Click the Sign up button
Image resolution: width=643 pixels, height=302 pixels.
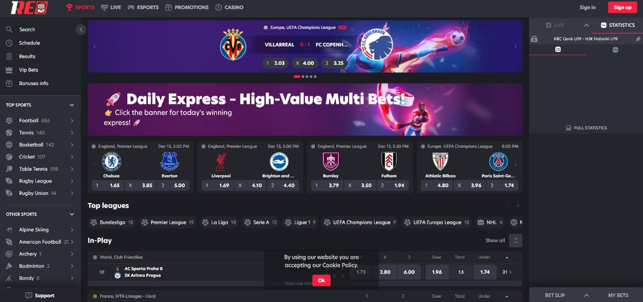pyautogui.click(x=622, y=7)
